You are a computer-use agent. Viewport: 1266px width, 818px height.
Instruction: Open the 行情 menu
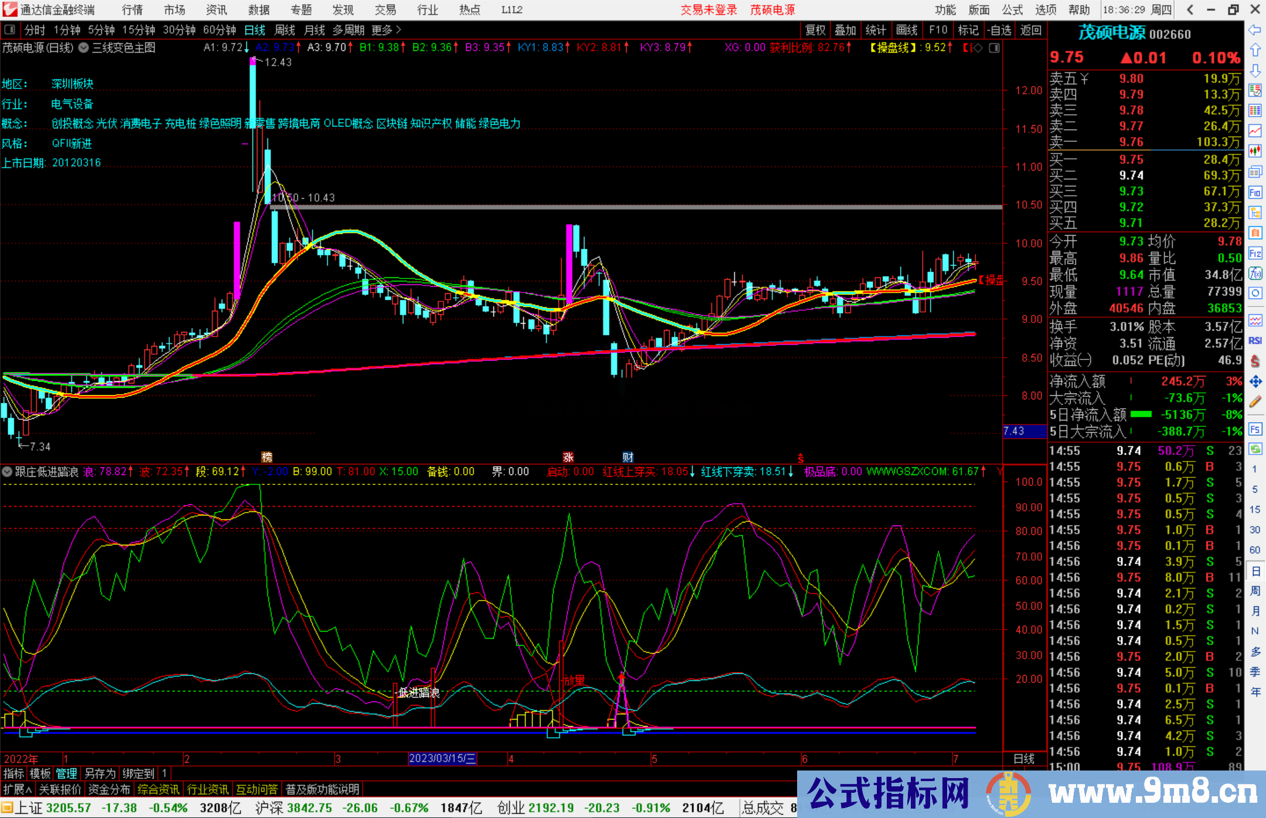tap(132, 9)
